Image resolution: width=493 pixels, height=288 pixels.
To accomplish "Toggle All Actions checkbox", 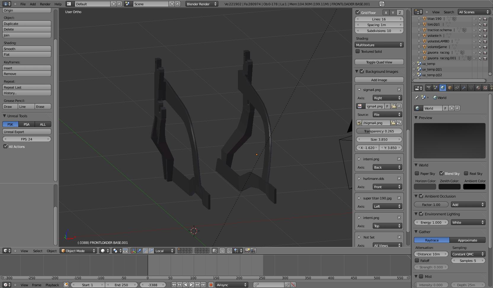I will click(x=5, y=146).
